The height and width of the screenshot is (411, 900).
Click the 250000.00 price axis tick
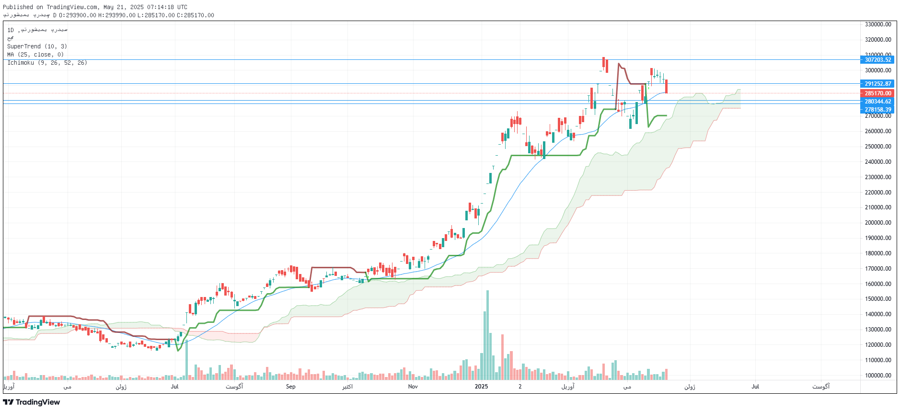(x=878, y=147)
